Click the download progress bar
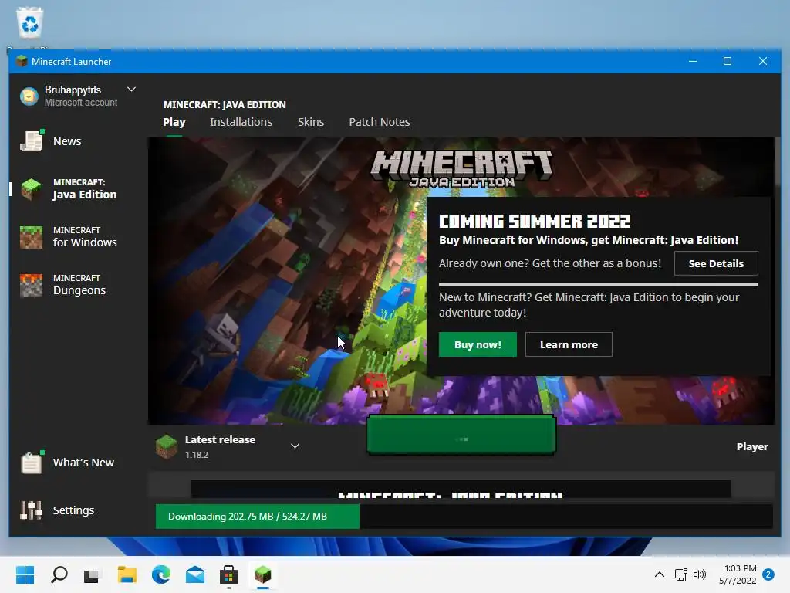This screenshot has width=790, height=593. click(x=464, y=517)
